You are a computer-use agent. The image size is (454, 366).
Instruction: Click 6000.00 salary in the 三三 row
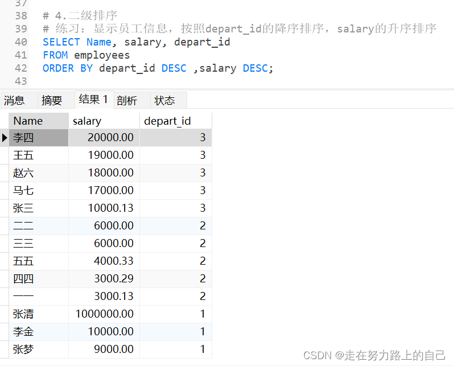pyautogui.click(x=104, y=244)
